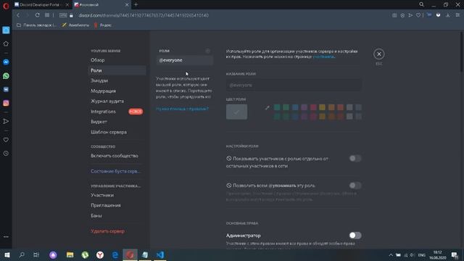Image resolution: width=464 pixels, height=261 pixels.
Task: Open the extensions cube icon
Action: pyautogui.click(x=438, y=15)
